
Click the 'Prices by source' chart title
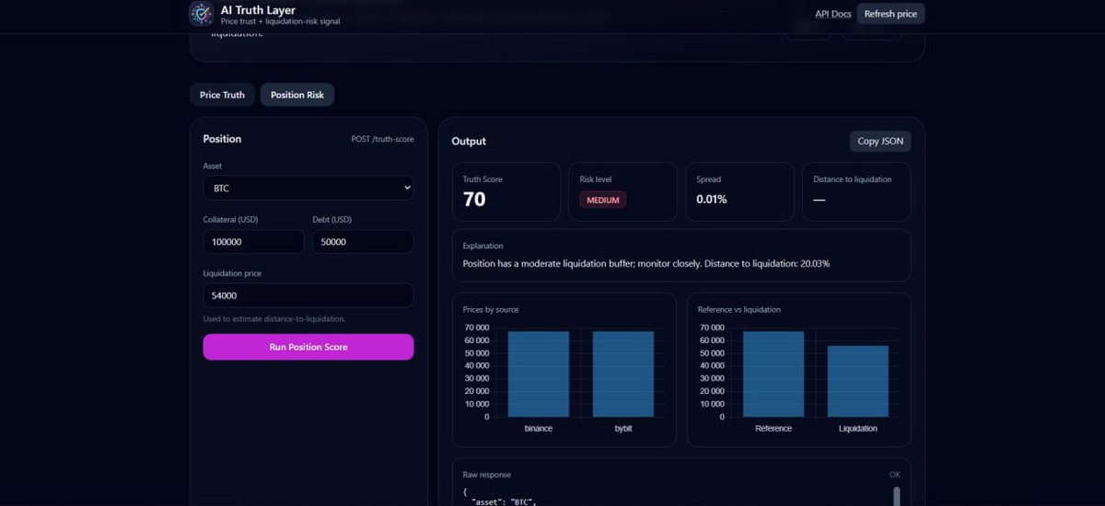point(491,309)
